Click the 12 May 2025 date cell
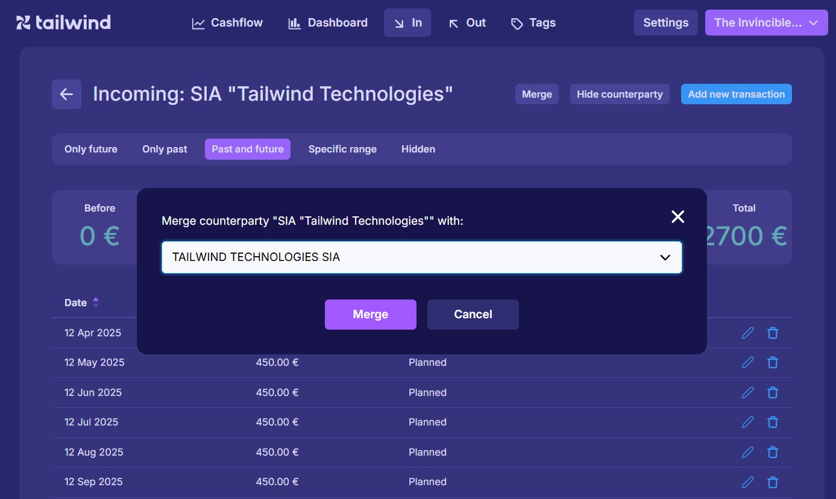 coord(95,362)
